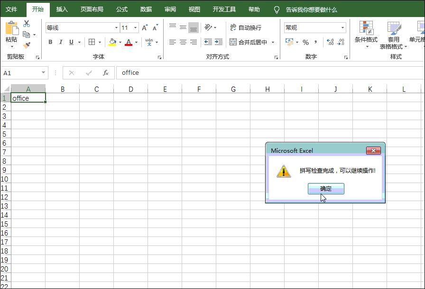
Task: Open the 数据 ribbon tab
Action: (145, 9)
